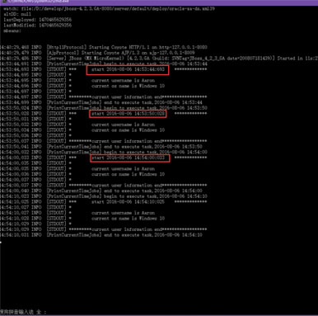Click the 'watch: file:/D:/develop/jboss-4.2.3.GA-8080' path line
Viewport: 318px width, 316px height.
[x=109, y=9]
